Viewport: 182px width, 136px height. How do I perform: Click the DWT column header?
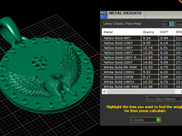pos(166,32)
